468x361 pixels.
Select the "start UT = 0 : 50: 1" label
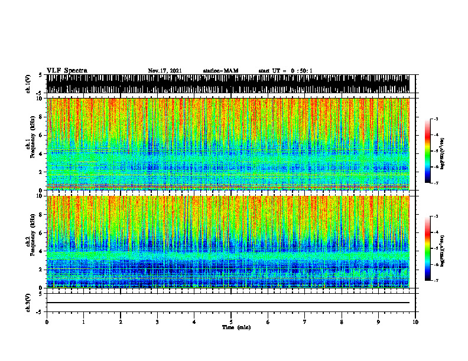(285, 71)
